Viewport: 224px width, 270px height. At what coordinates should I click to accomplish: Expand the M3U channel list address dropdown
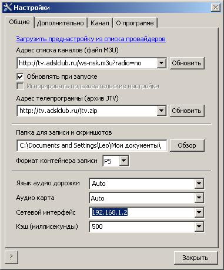(x=161, y=63)
